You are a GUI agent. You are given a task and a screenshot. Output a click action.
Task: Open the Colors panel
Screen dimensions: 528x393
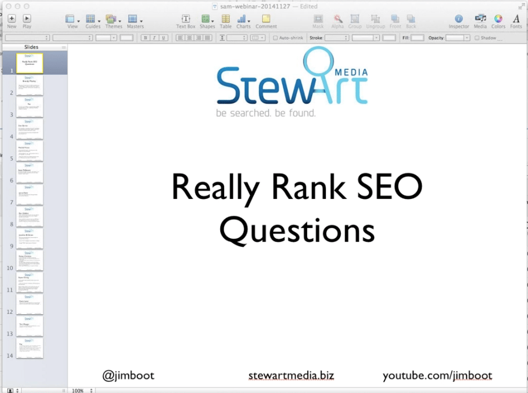[498, 22]
